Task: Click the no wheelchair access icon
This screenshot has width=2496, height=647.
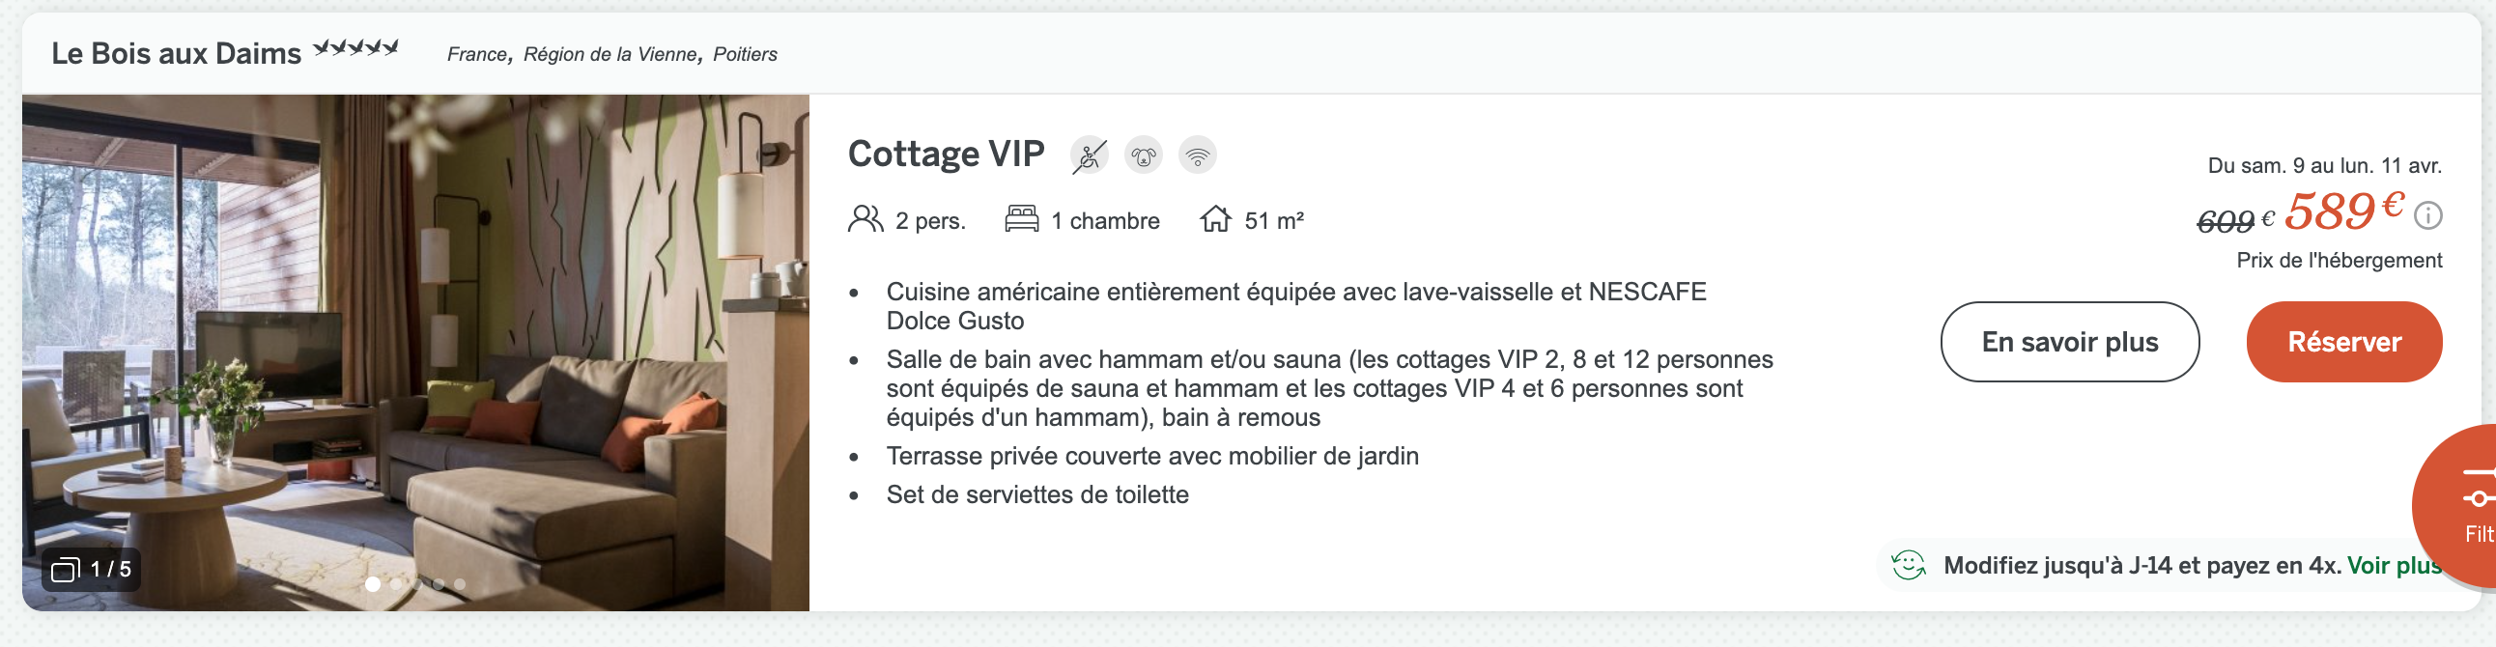Action: 1089,155
